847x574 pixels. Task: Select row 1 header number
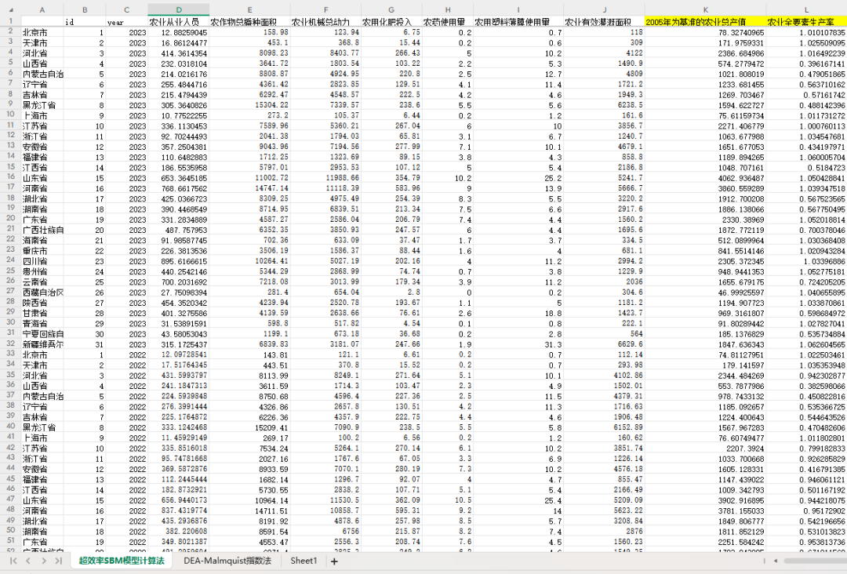pyautogui.click(x=10, y=21)
